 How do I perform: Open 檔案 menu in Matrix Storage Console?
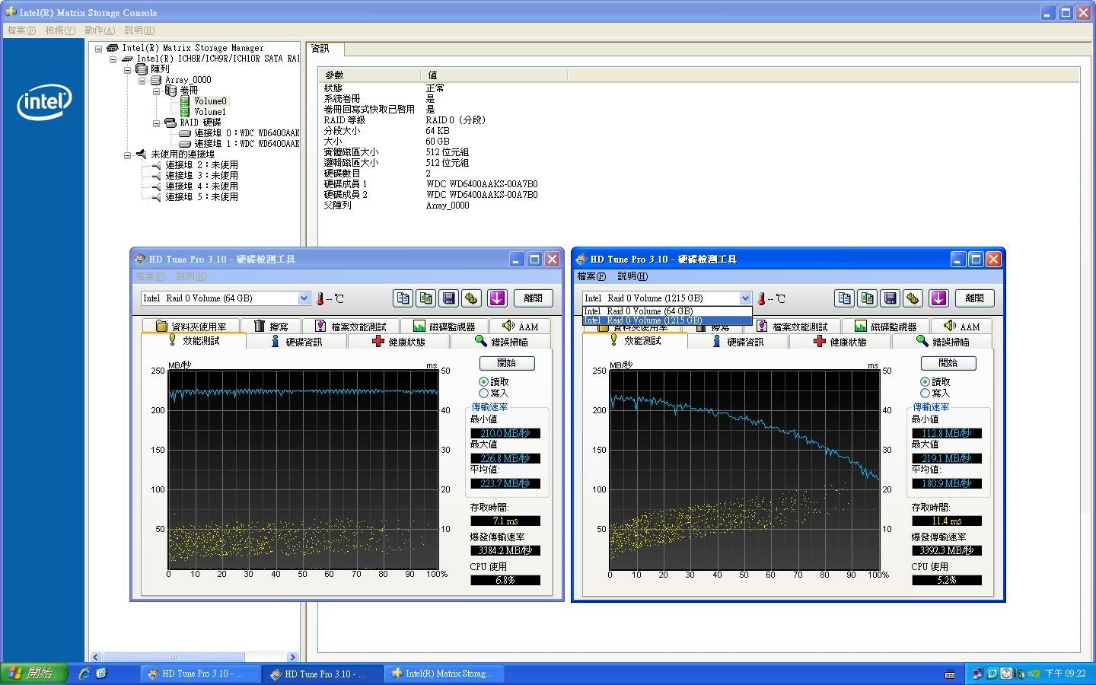click(x=21, y=30)
